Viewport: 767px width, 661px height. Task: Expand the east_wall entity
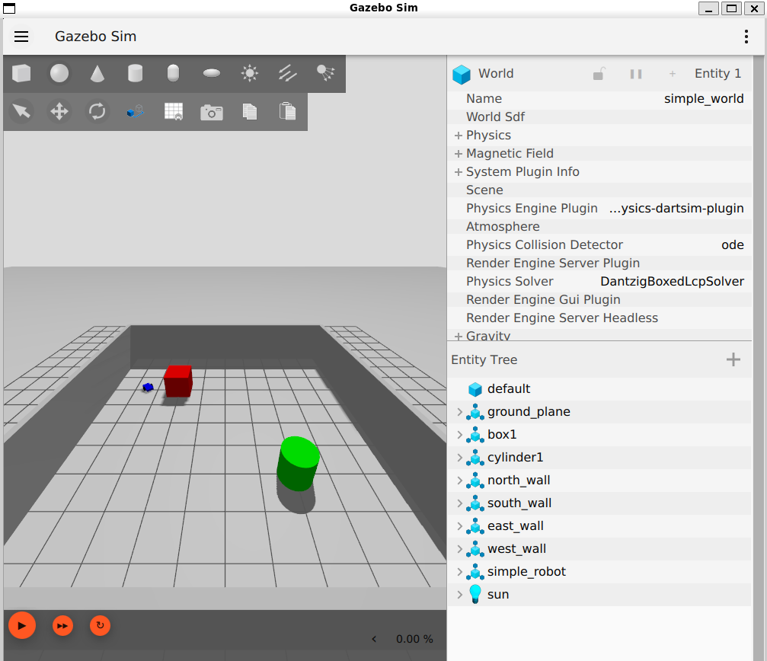(x=459, y=526)
